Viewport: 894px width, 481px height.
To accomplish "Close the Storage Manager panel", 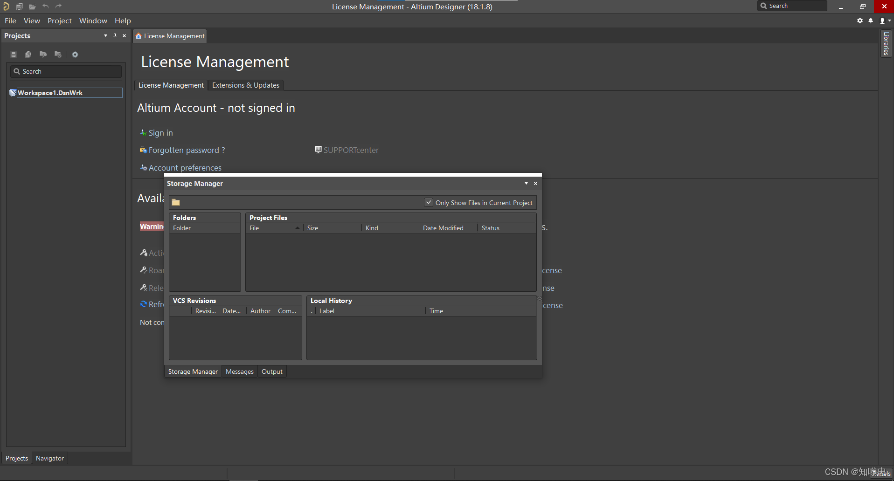I will click(535, 183).
